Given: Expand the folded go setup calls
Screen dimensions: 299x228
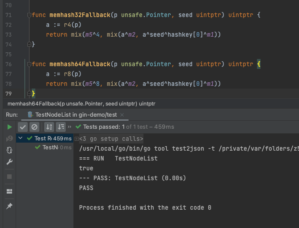Looking at the screenshot, I should pos(76,139).
